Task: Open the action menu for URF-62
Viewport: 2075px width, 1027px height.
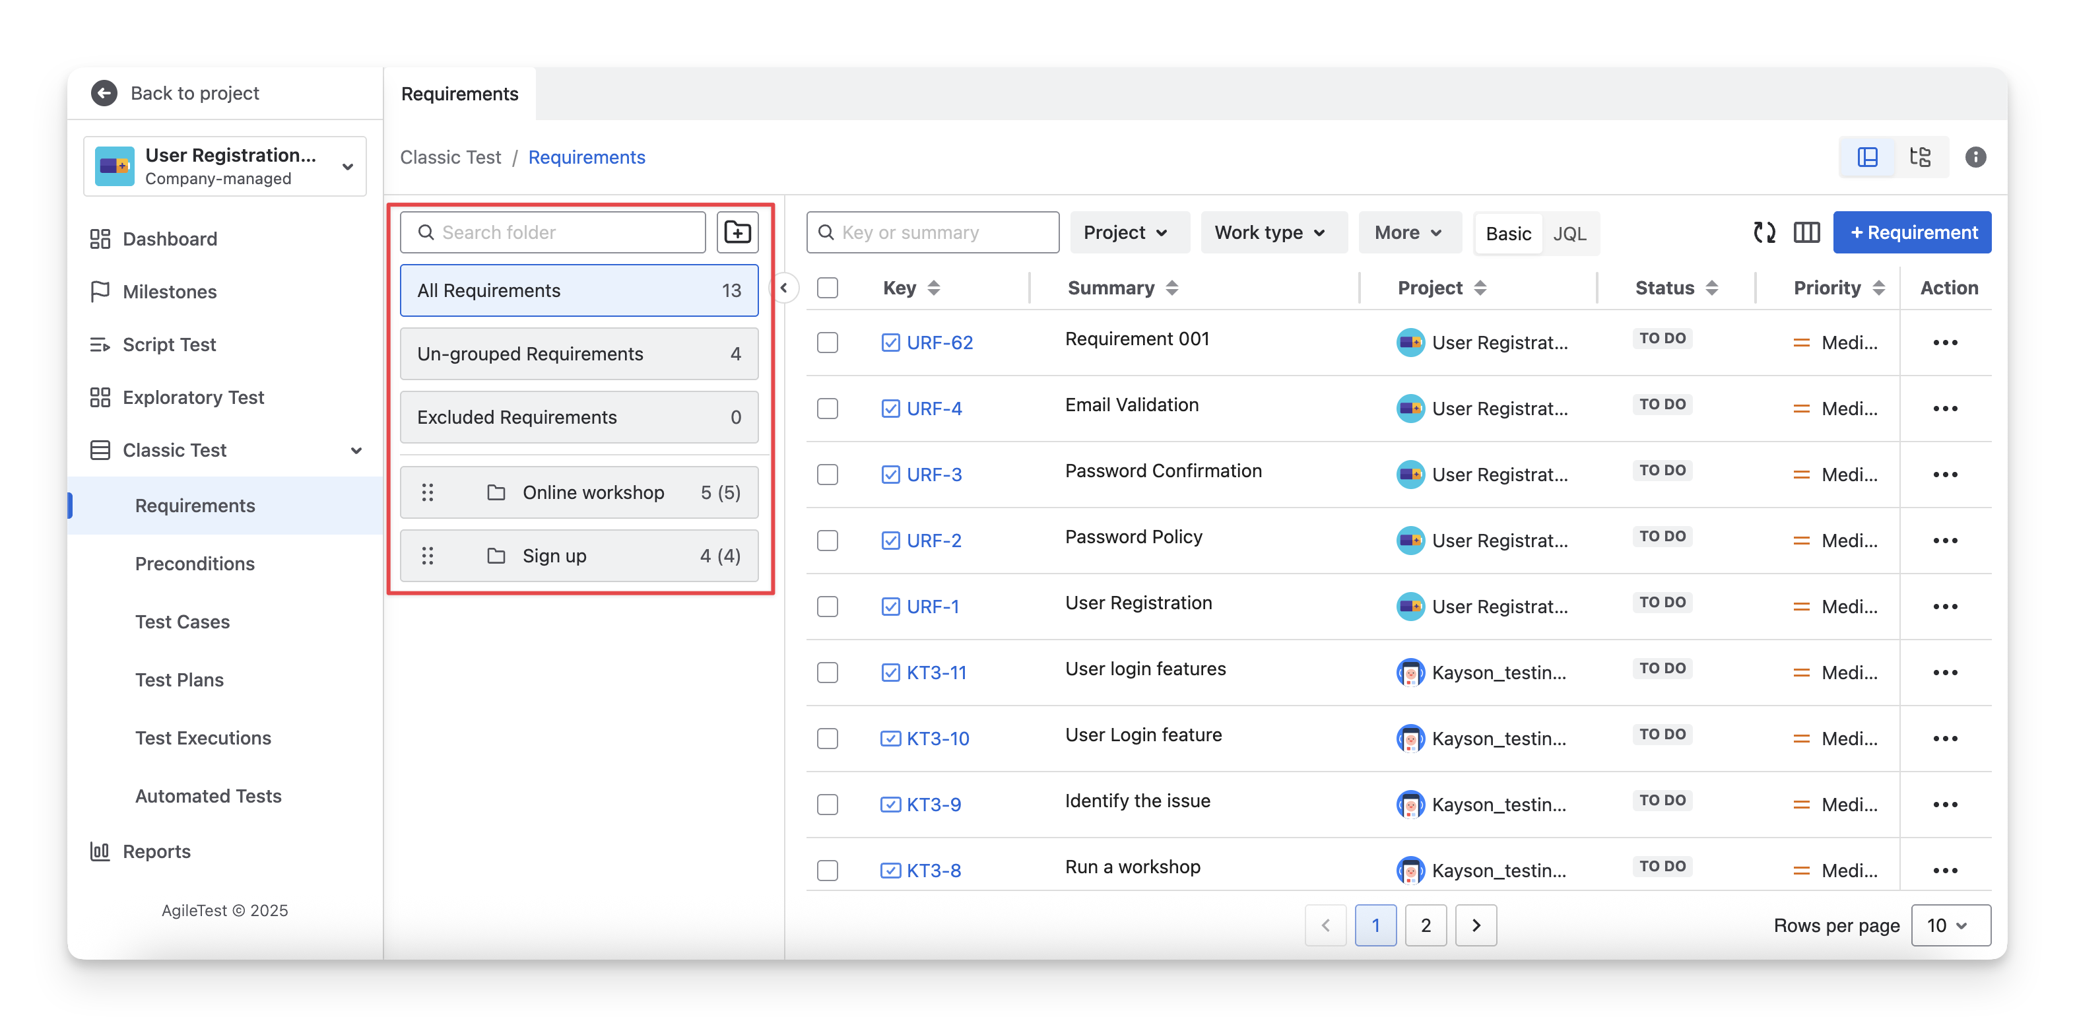Action: tap(1944, 343)
